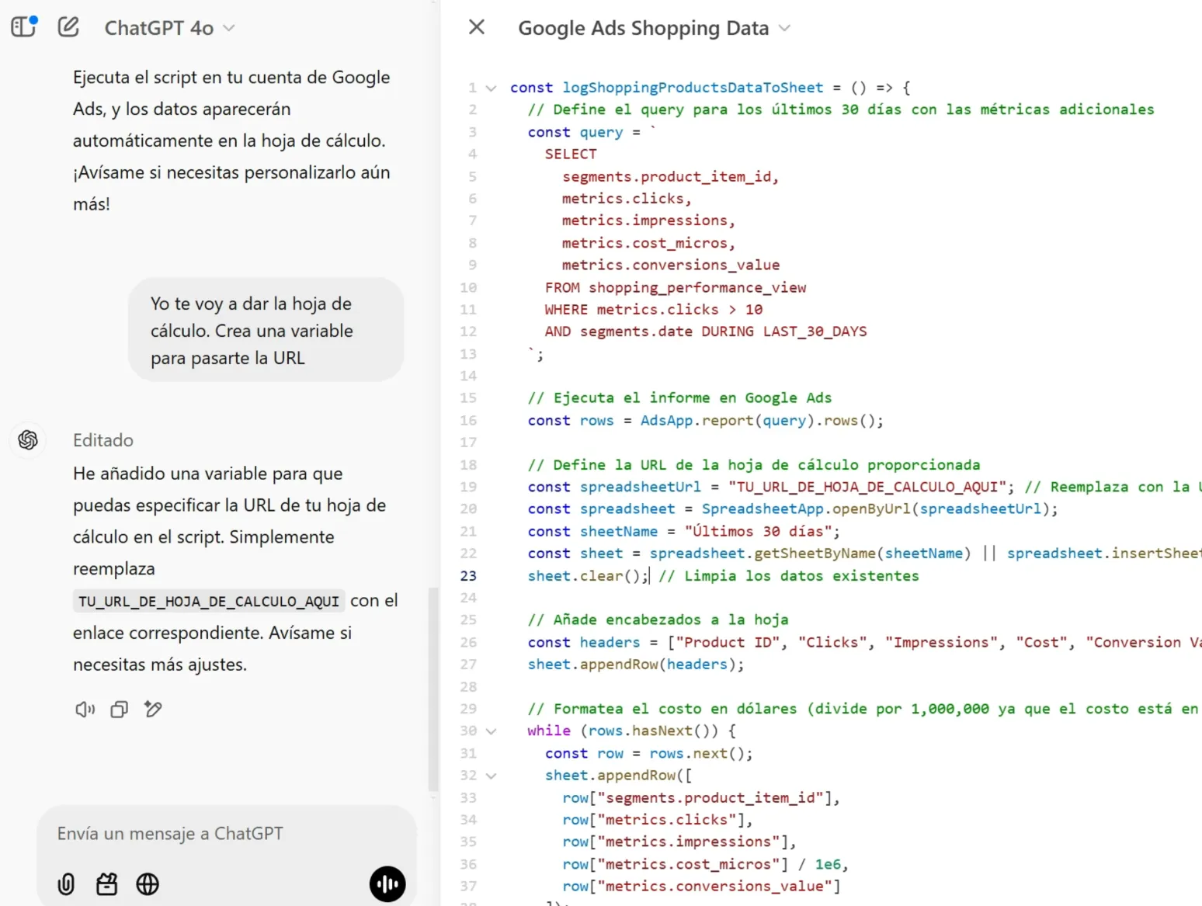Enable web search with the globe icon
The width and height of the screenshot is (1202, 906).
[x=148, y=883]
